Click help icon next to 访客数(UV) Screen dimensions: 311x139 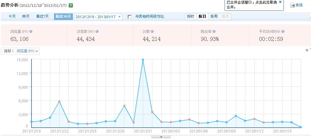point(97,31)
